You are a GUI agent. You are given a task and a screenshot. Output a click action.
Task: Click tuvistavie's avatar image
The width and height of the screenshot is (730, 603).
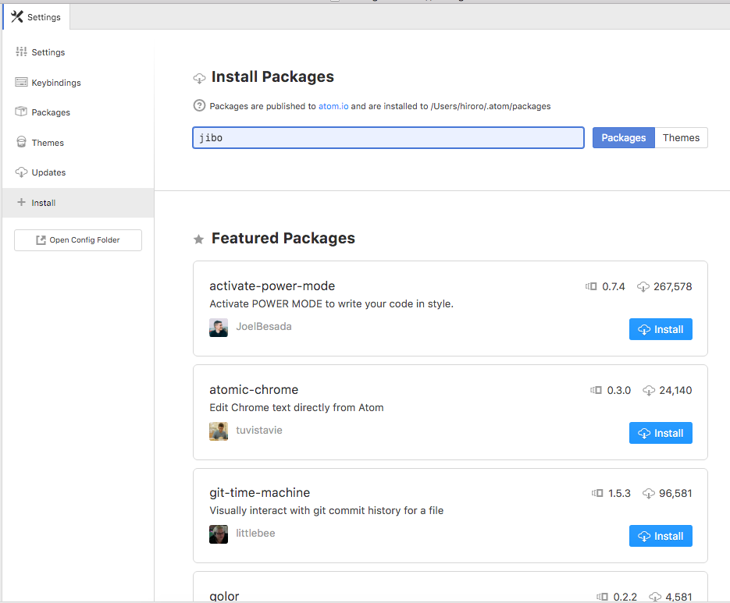[x=219, y=431]
